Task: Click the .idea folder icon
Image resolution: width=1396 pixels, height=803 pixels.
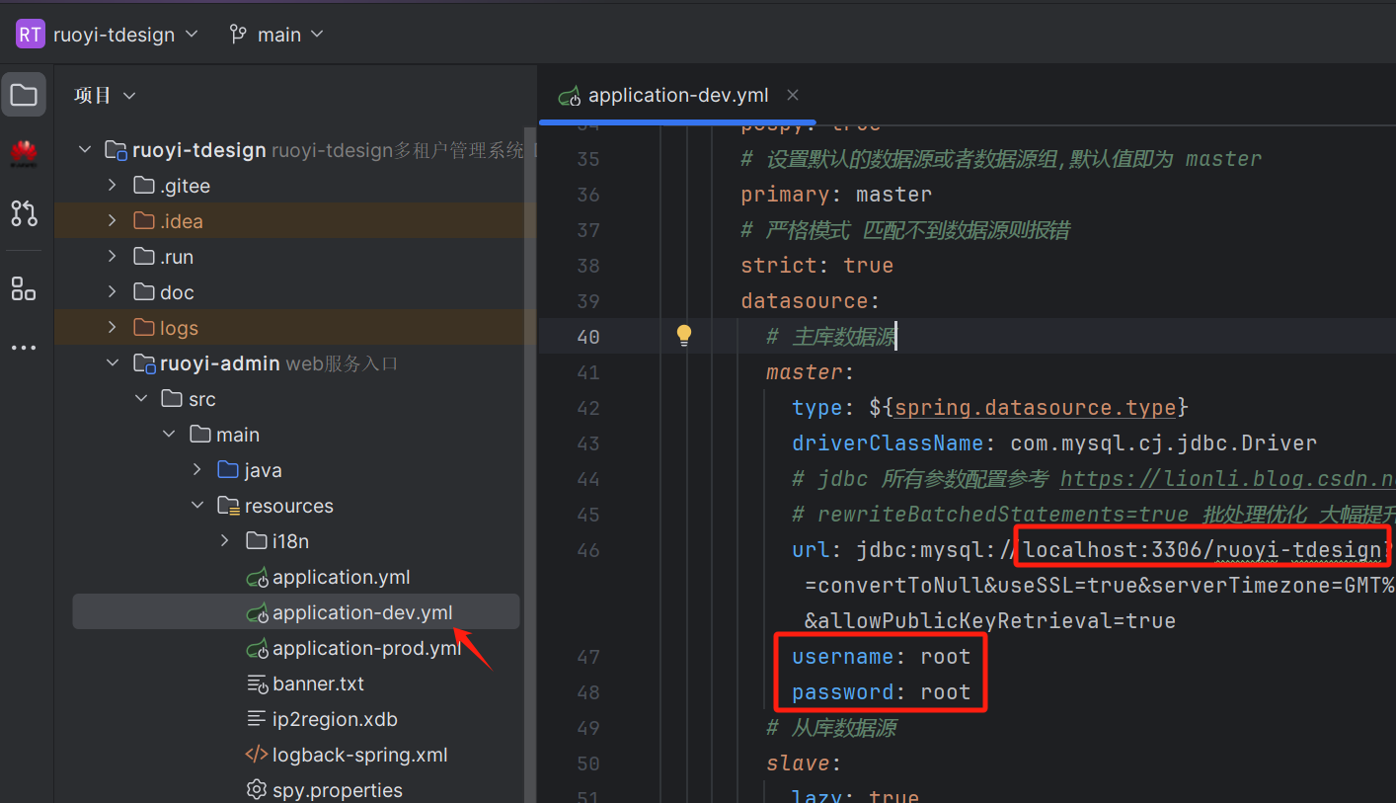Action: coord(145,221)
